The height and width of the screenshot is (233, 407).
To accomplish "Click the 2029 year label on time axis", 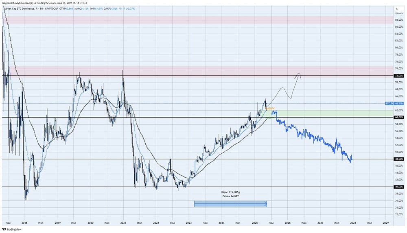I will [386, 223].
